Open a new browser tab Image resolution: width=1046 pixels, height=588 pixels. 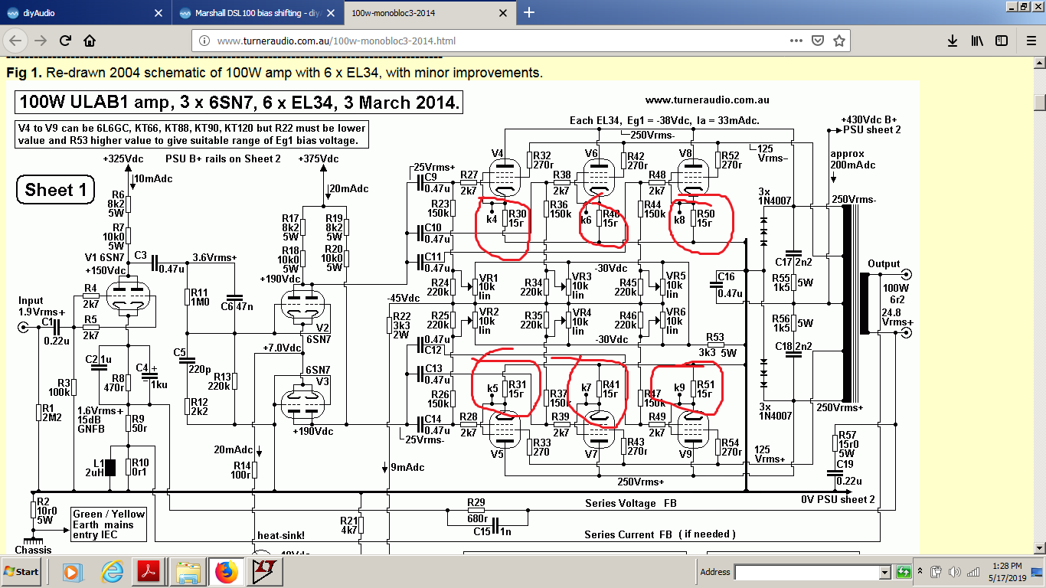click(529, 12)
